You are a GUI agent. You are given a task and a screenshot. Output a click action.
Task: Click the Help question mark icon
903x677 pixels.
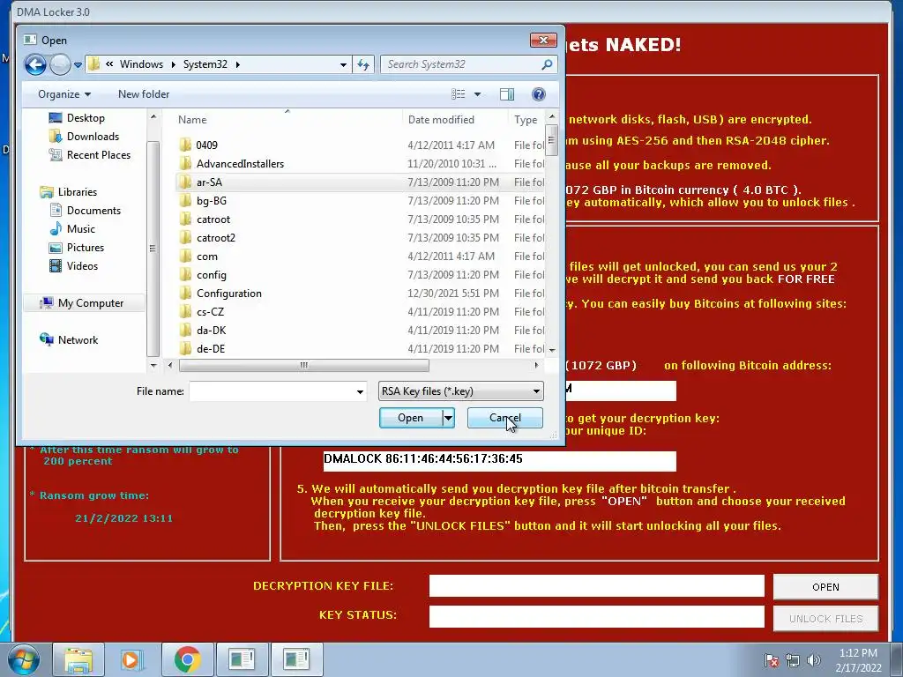[539, 93]
